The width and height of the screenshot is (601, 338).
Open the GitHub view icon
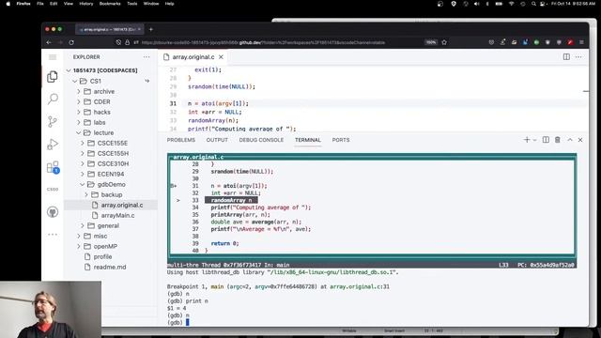[53, 212]
